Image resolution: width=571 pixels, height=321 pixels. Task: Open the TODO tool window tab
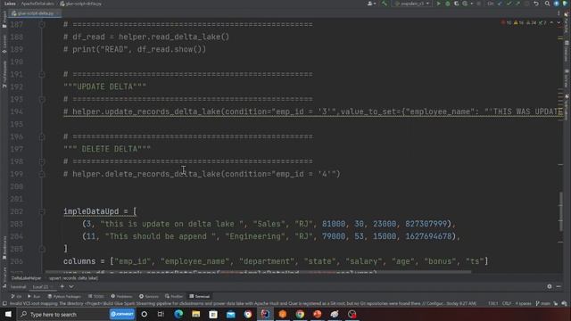(x=96, y=297)
